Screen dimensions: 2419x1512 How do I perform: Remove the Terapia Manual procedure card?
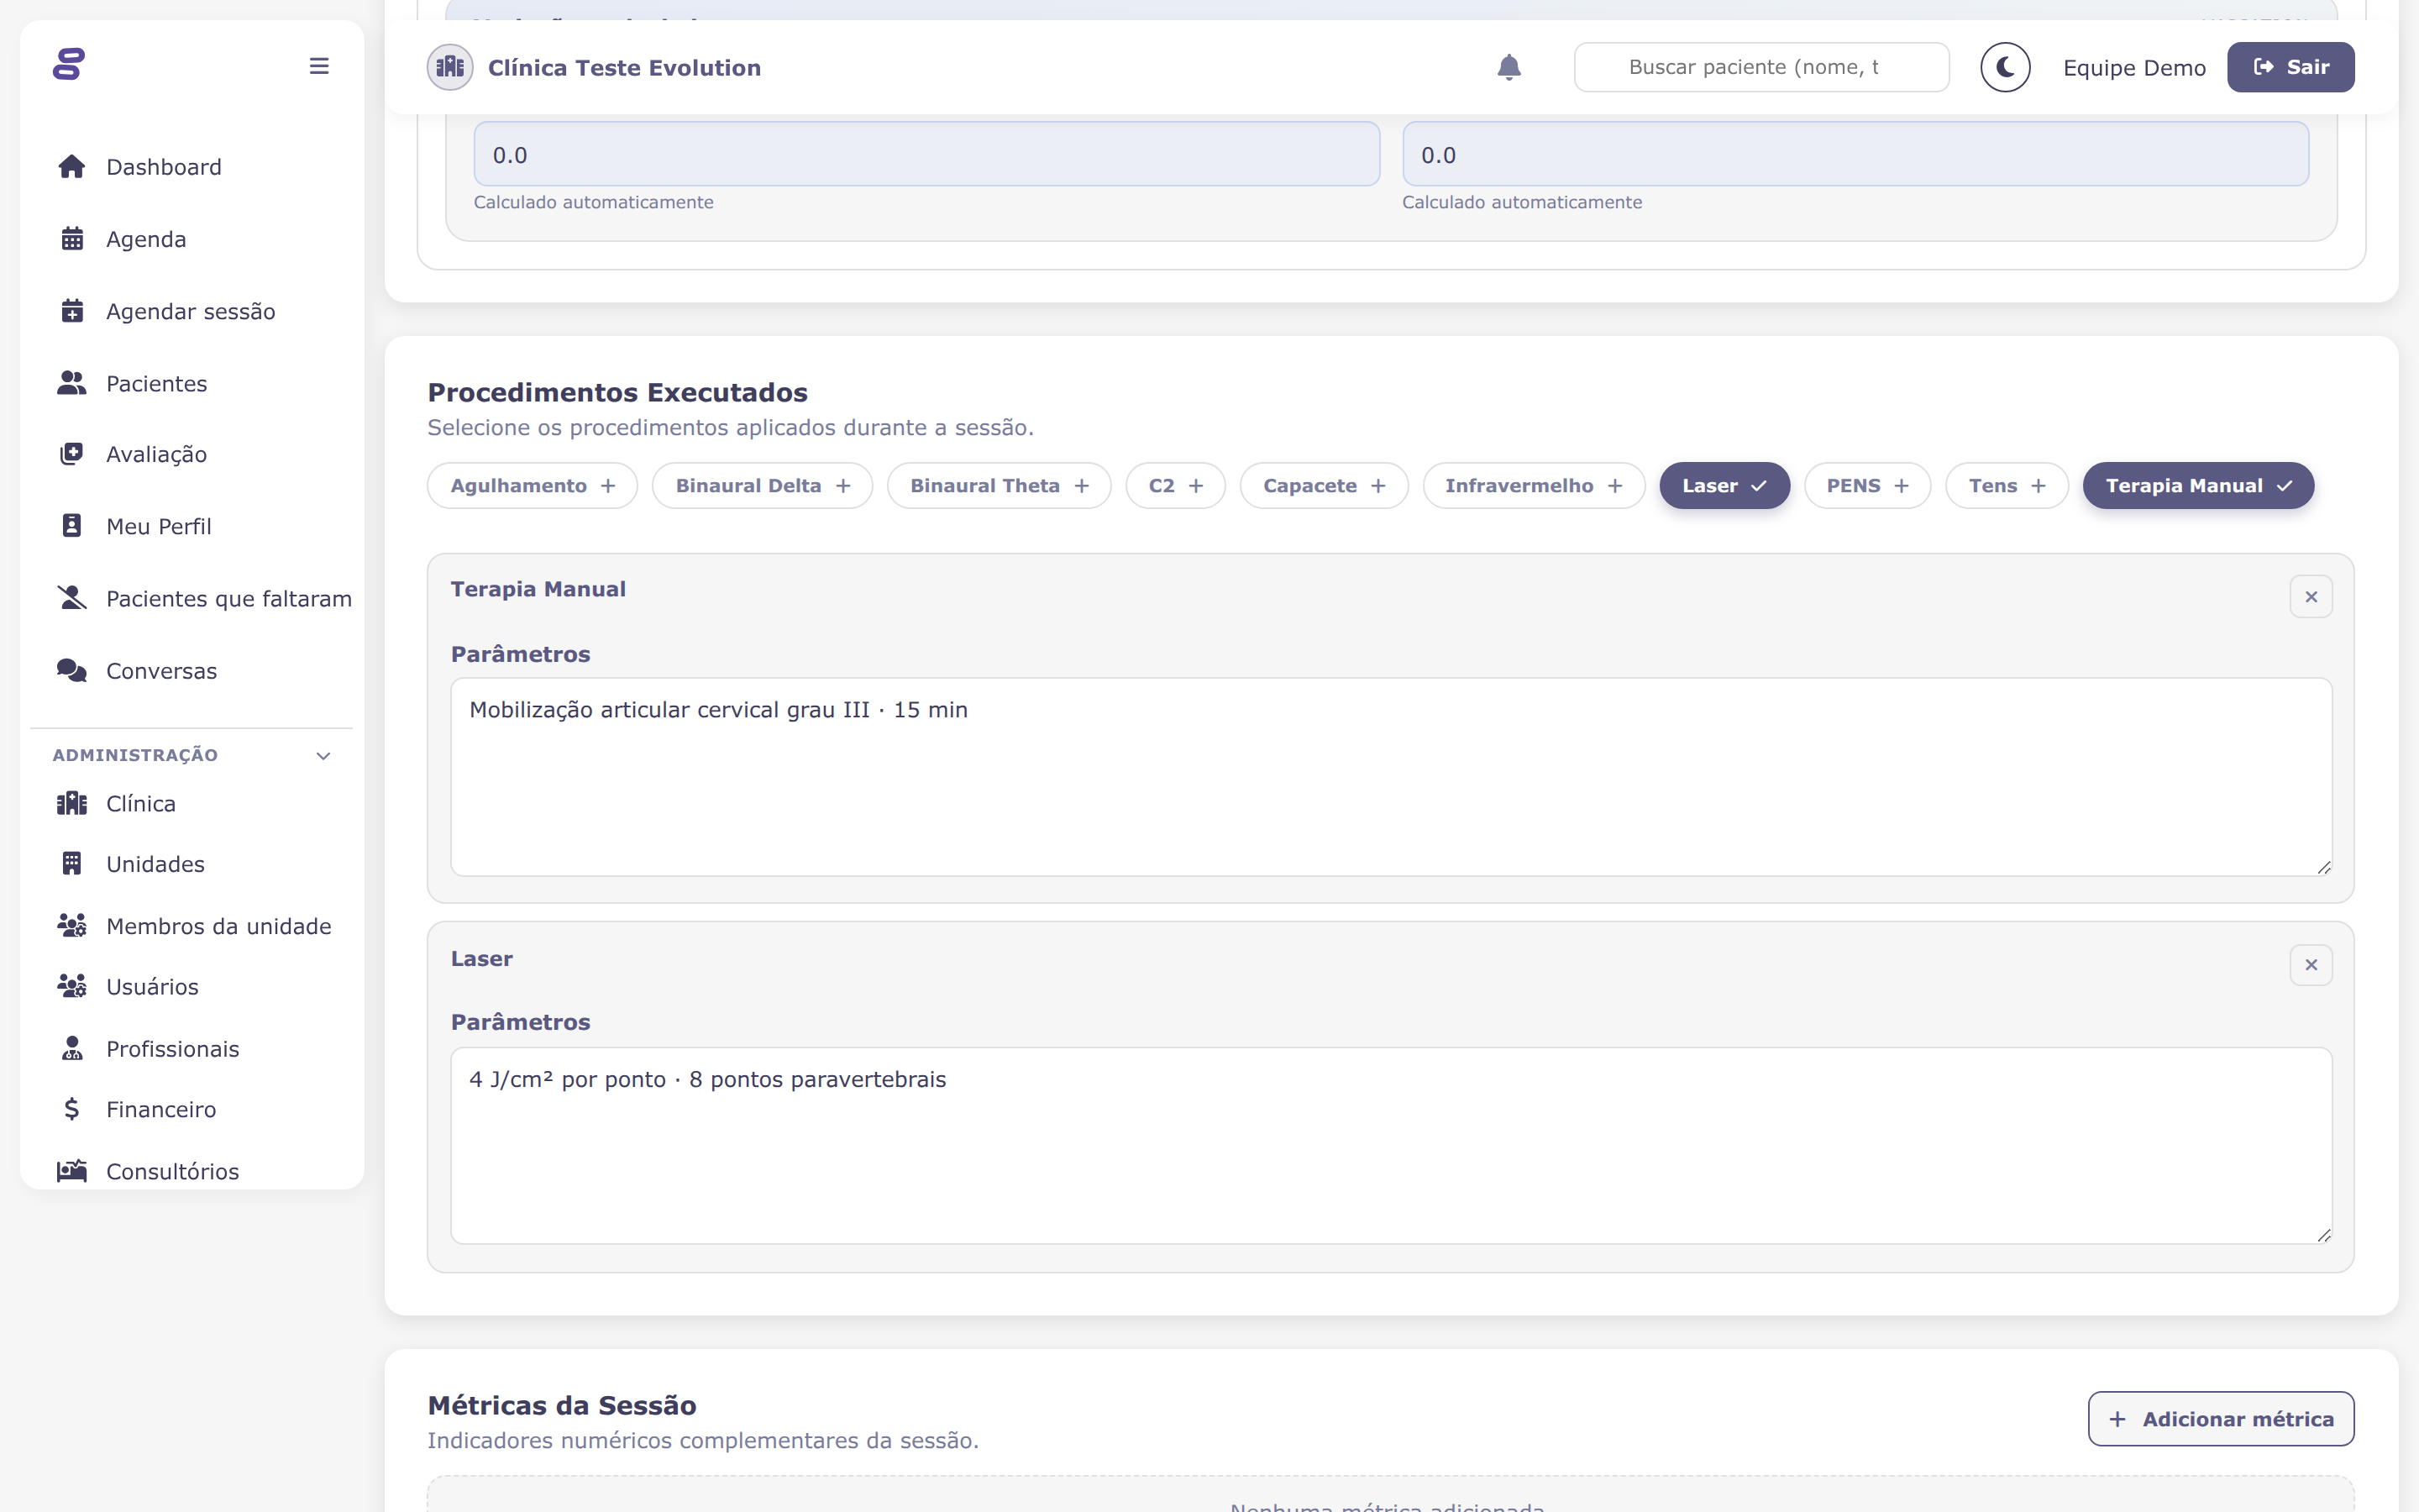pyautogui.click(x=2311, y=597)
